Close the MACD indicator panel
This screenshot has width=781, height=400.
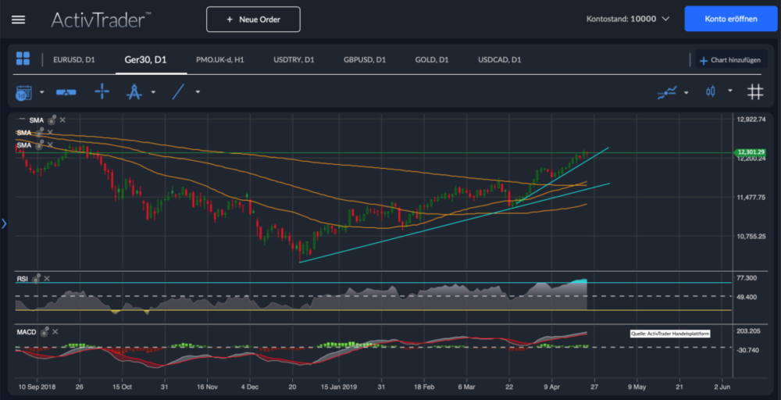pos(55,332)
